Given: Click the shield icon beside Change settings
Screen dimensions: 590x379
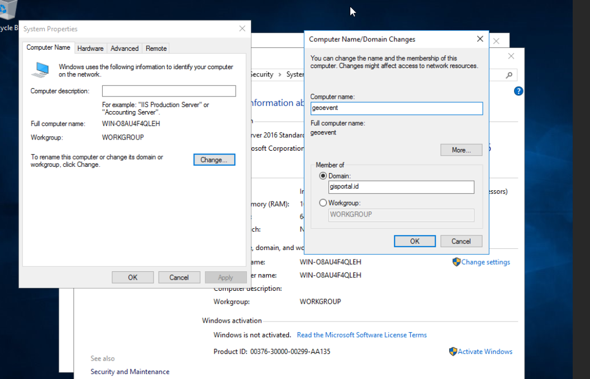Looking at the screenshot, I should (x=456, y=262).
